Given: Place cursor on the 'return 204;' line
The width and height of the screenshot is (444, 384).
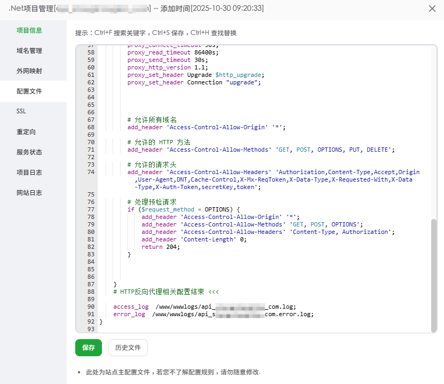Looking at the screenshot, I should [x=161, y=247].
